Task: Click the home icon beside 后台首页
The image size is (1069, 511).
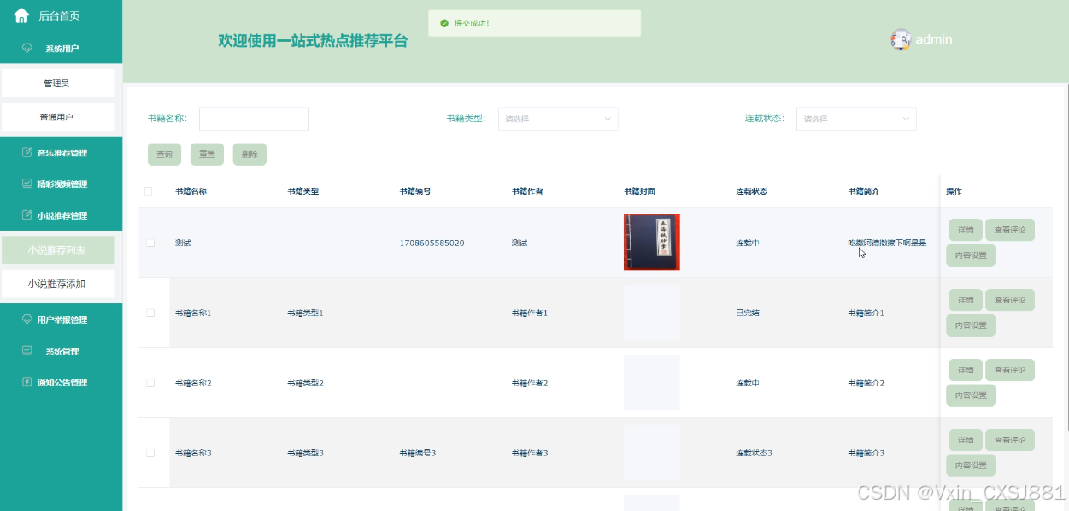Action: pos(21,15)
